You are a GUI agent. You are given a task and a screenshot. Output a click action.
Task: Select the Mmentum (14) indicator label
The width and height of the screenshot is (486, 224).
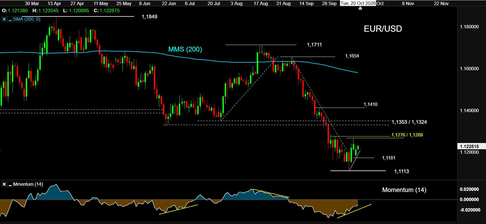(28, 184)
